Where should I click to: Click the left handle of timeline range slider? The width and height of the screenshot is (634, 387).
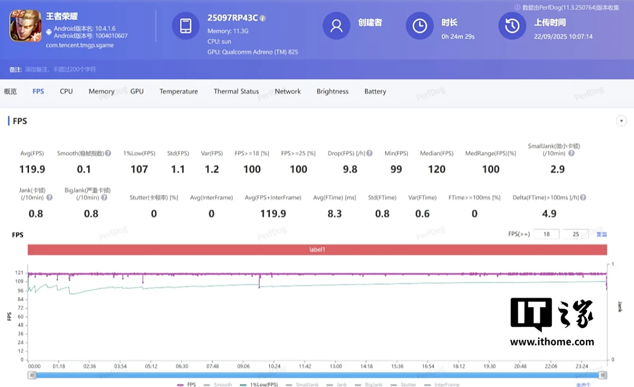32,375
